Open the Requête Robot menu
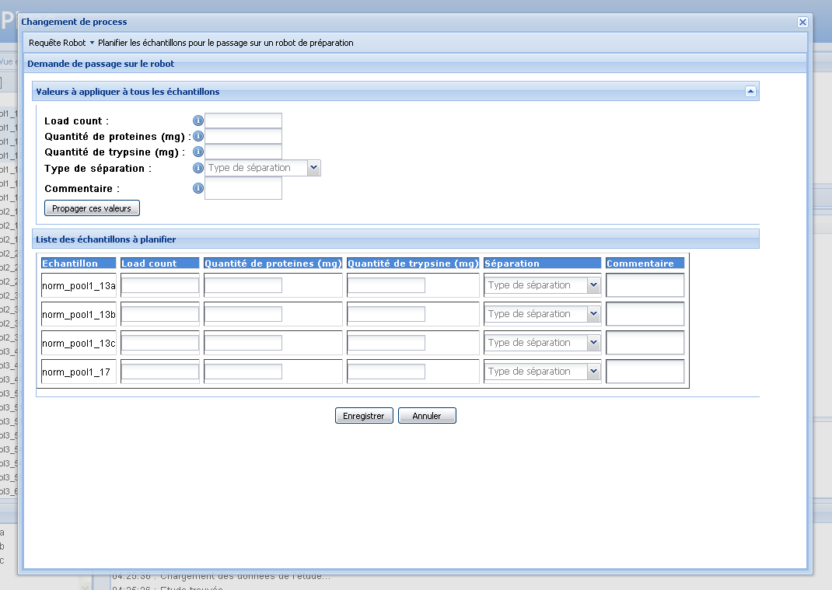Screen dimensions: 832x590 point(61,43)
